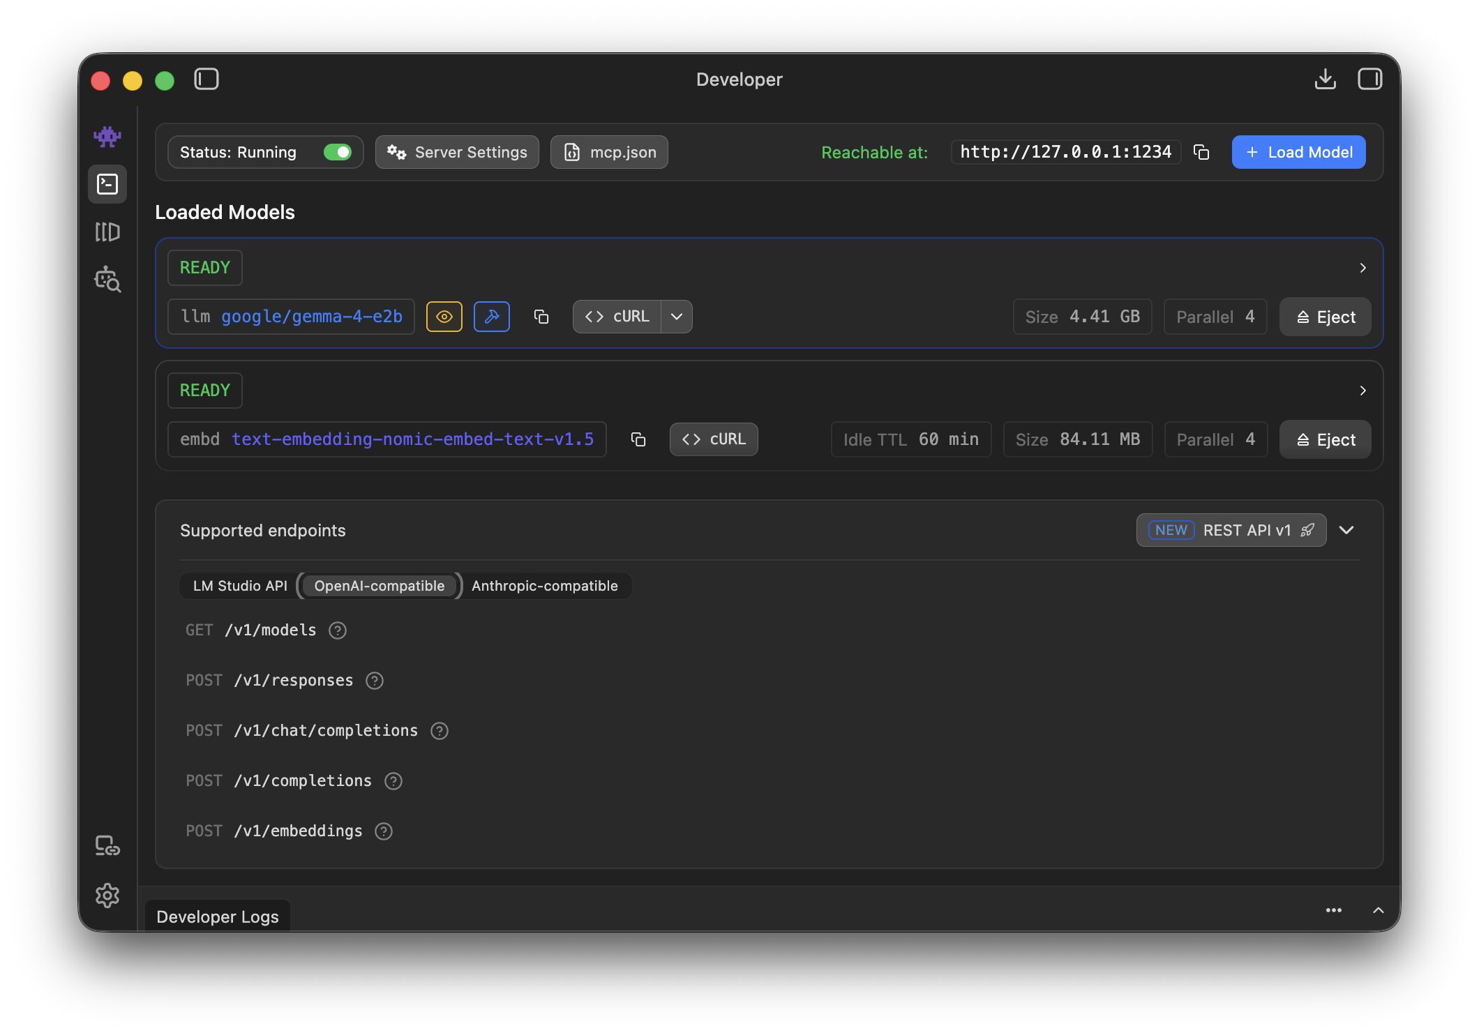This screenshot has width=1479, height=1035.
Task: Show help for POST /v1/chat/completions
Action: point(440,731)
